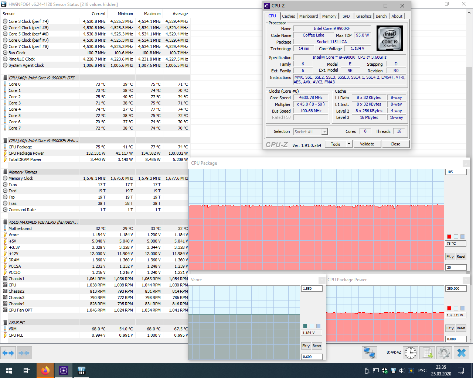Switch to HWiNFO taskbar icon
The image size is (473, 378).
82,370
